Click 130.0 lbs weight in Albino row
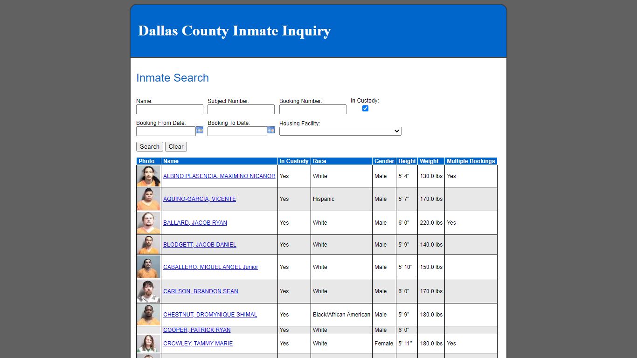The width and height of the screenshot is (637, 358). 431,176
